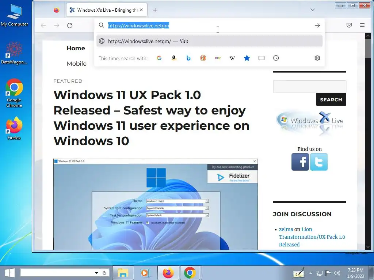Screen dimensions: 374x280
Task: Open File Explorer from taskbar
Action: (x=123, y=273)
